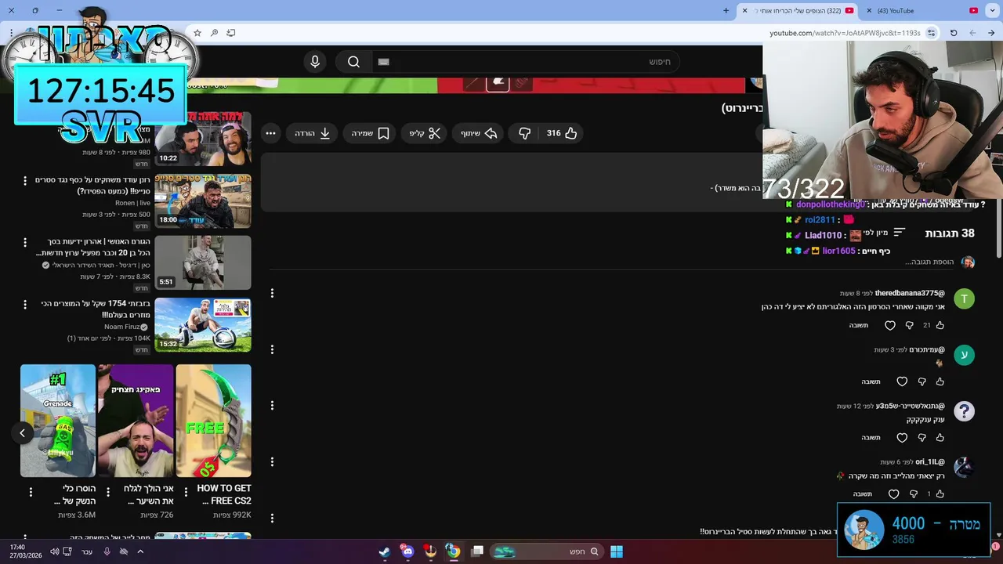Screen dimensions: 1003x564
Task: Bookmark this page with the star icon
Action: click(197, 33)
